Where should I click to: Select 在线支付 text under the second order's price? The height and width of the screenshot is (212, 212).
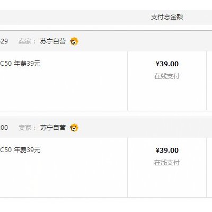point(167,163)
